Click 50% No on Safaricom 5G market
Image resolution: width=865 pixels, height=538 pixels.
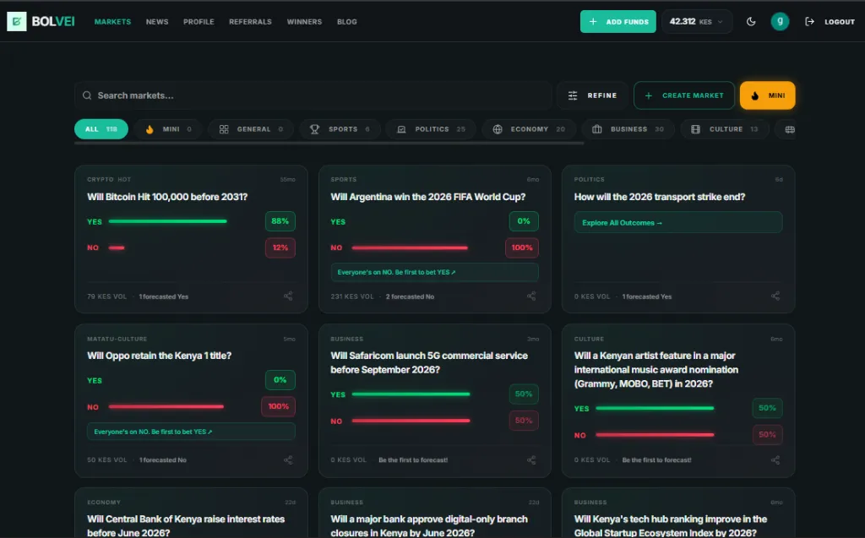pos(524,421)
